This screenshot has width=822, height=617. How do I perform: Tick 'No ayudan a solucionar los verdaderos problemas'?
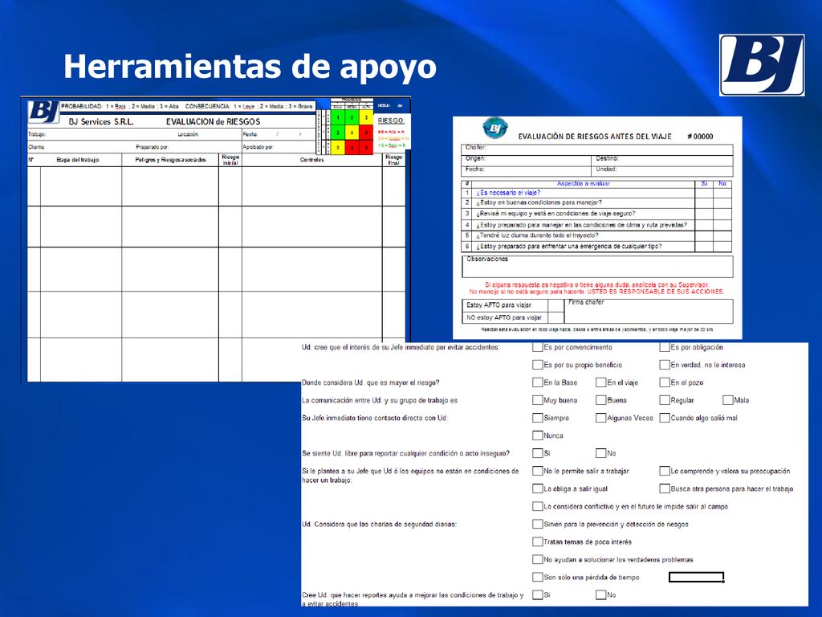tap(537, 559)
